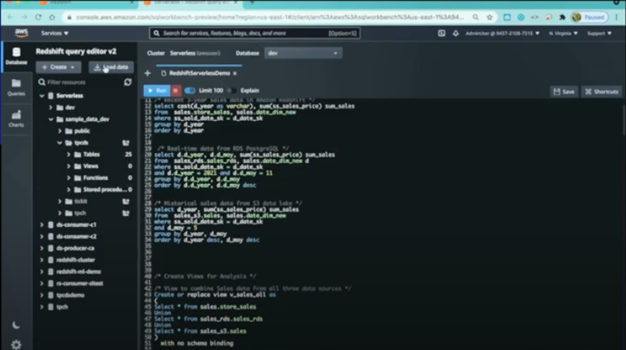Select the tpcdsdemo tree item
The height and width of the screenshot is (350, 626).
tap(70, 295)
